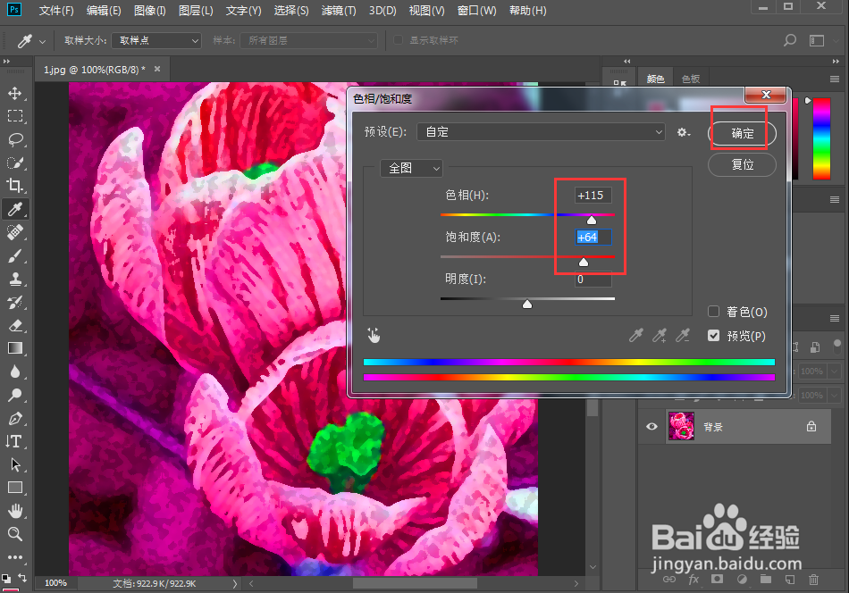Select the Rectangular Marquee tool

14,116
